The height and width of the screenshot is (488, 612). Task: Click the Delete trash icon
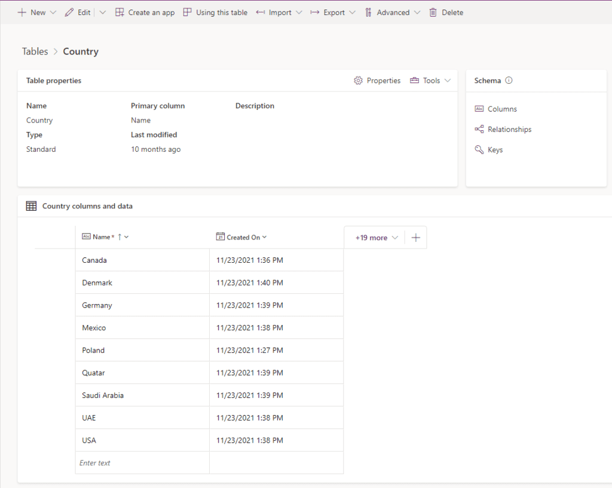[433, 13]
